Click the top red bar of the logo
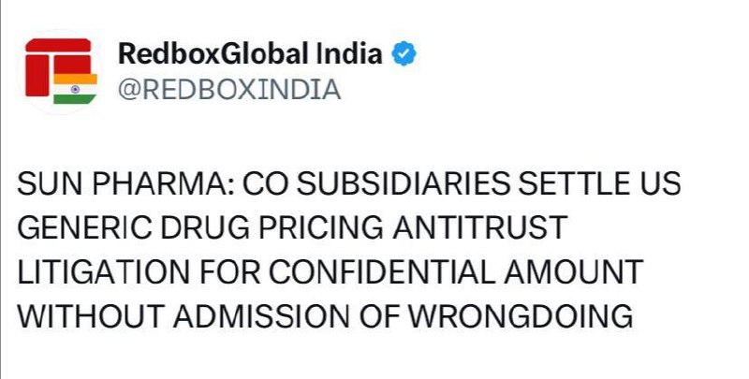This screenshot has width=749, height=379. [x=58, y=45]
